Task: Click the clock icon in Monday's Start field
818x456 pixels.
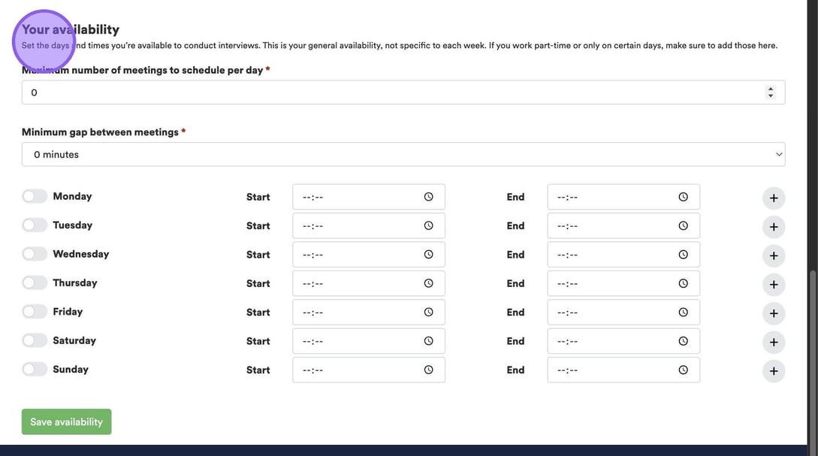Action: click(428, 197)
